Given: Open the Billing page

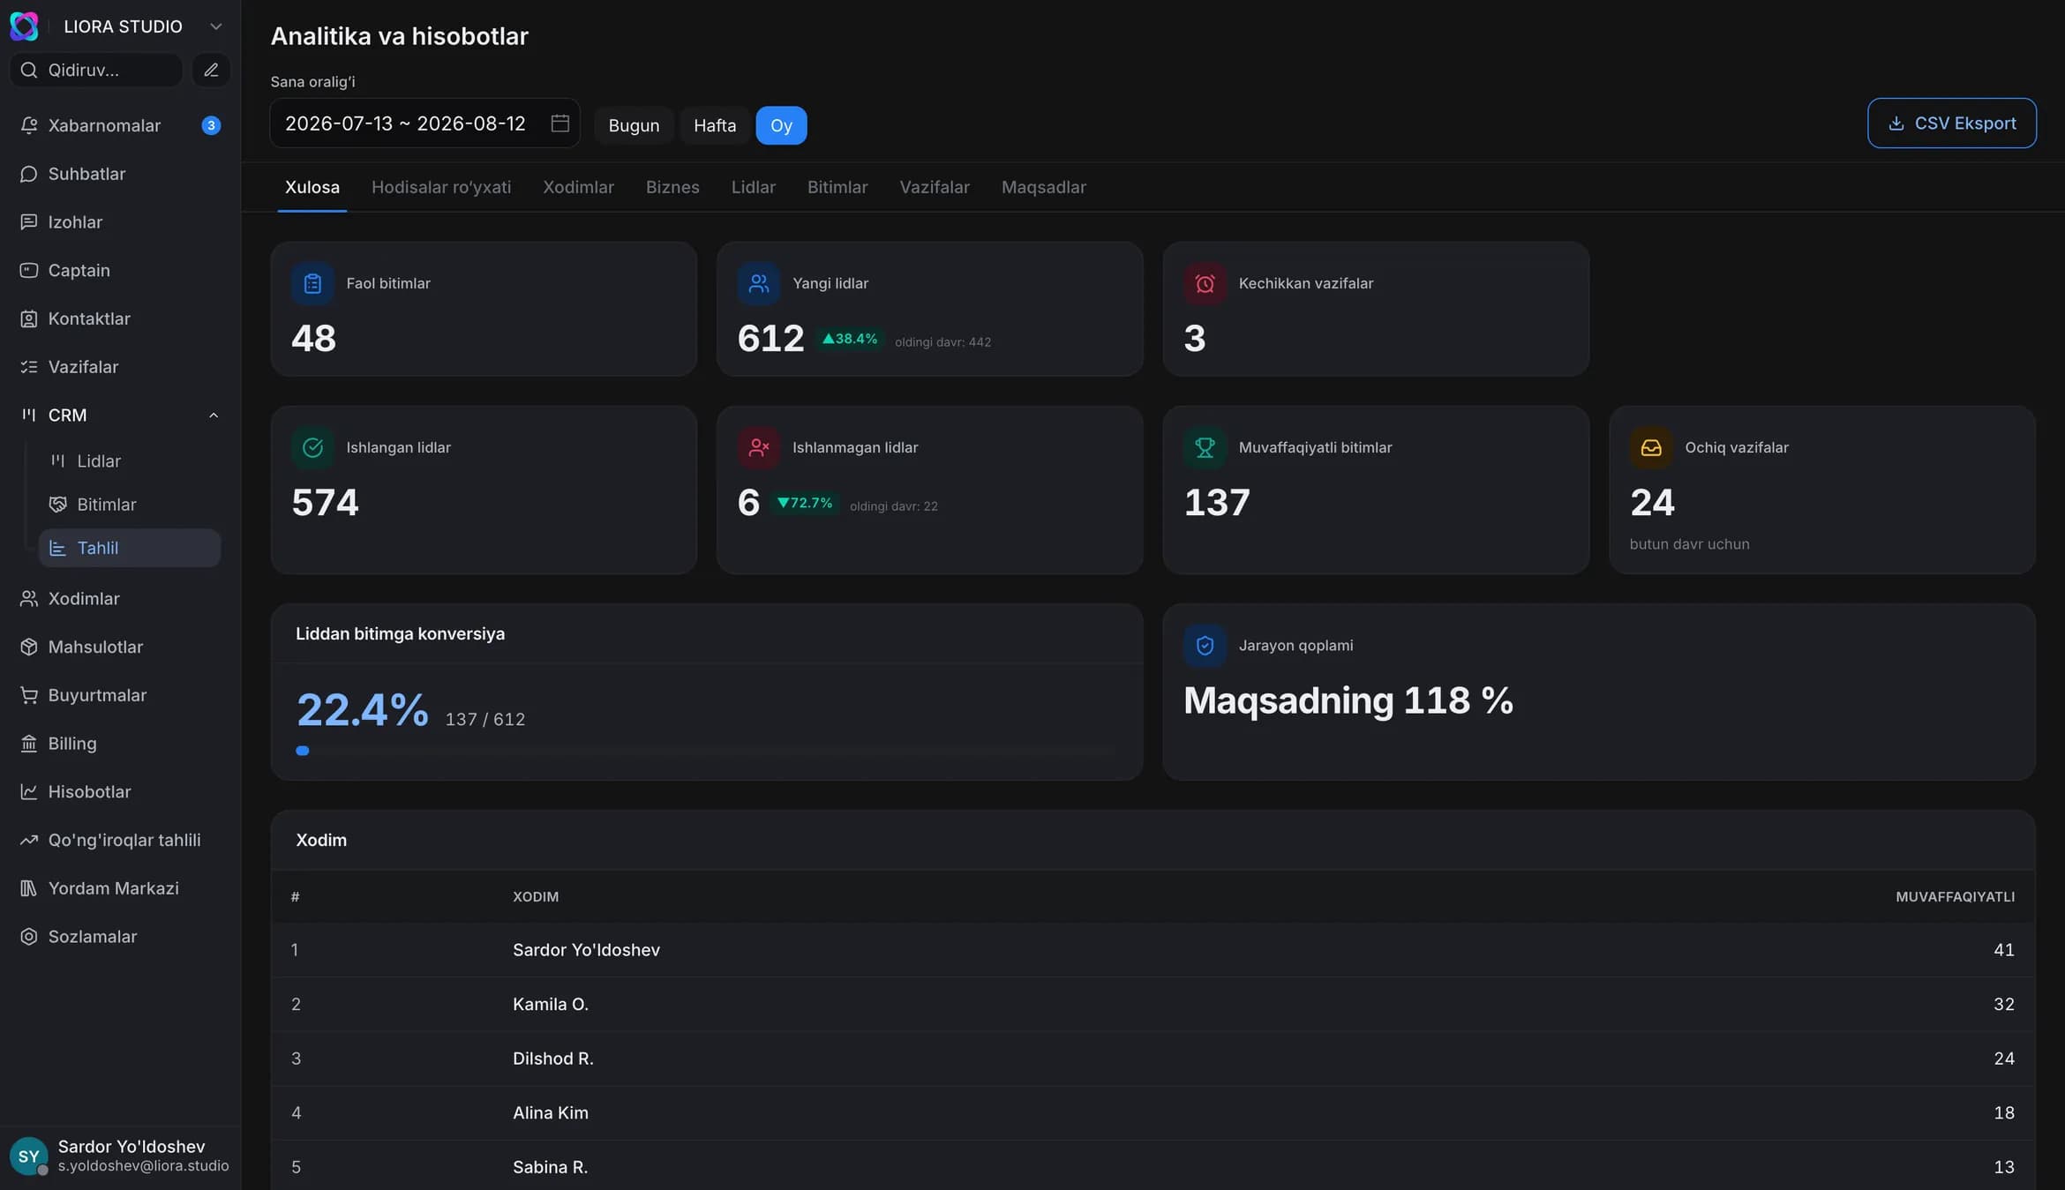Looking at the screenshot, I should coord(120,744).
